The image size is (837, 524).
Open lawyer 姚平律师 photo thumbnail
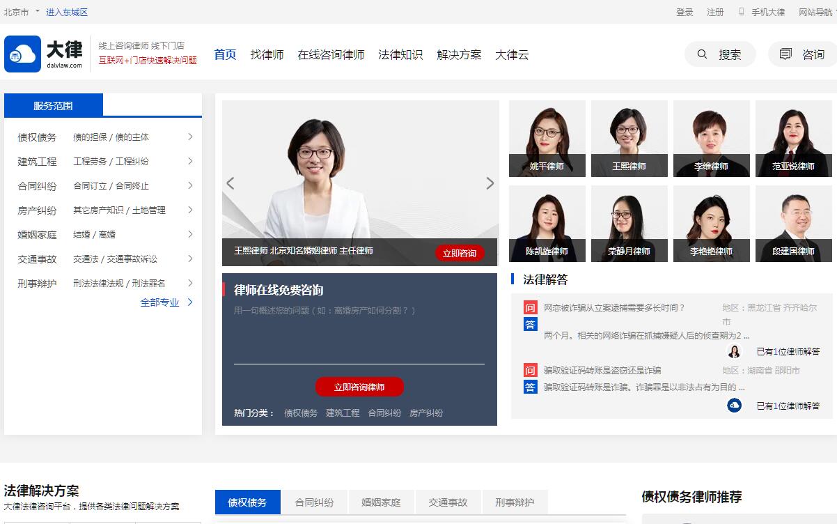[x=547, y=139]
